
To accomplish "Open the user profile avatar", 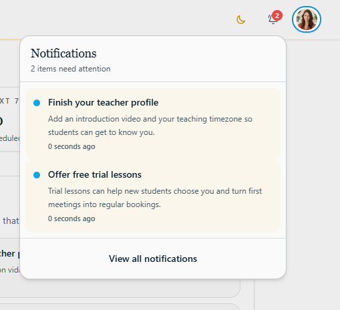I will 307,19.
